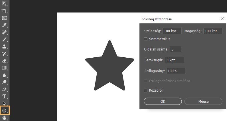Image resolution: width=227 pixels, height=121 pixels.
Task: Select the Blur tool
Action: pos(4,75)
